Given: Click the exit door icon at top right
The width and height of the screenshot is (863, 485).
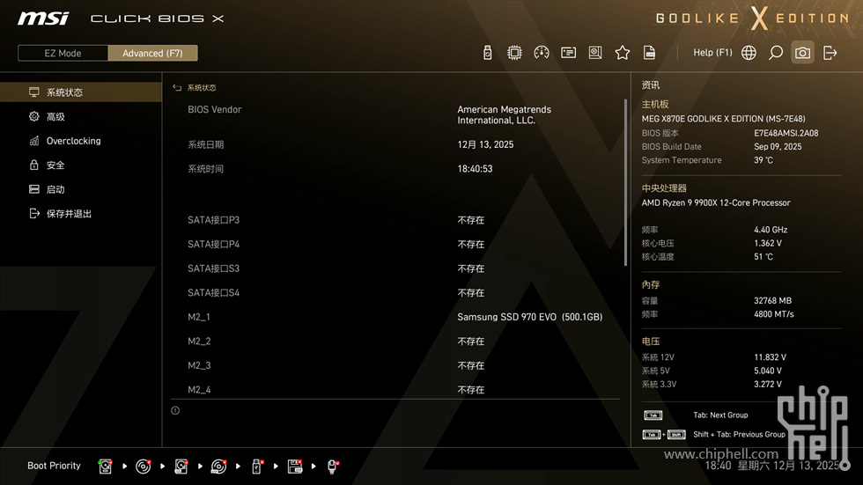Looking at the screenshot, I should (830, 53).
